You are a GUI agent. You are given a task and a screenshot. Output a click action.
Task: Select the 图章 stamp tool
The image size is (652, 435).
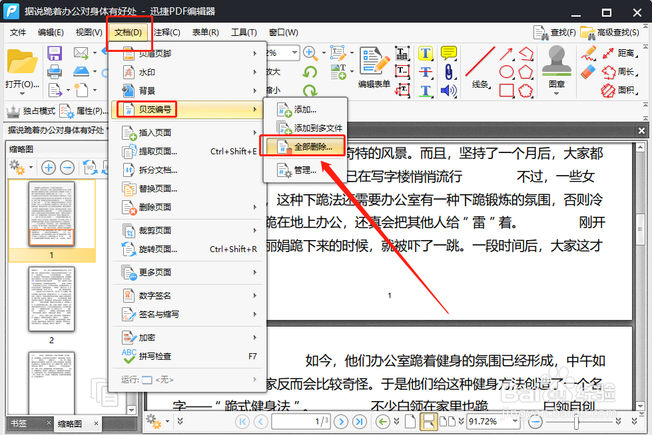coord(556,63)
